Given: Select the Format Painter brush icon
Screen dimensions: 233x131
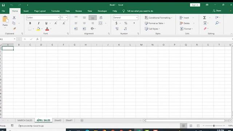Looking at the screenshot, I should 15,28.
